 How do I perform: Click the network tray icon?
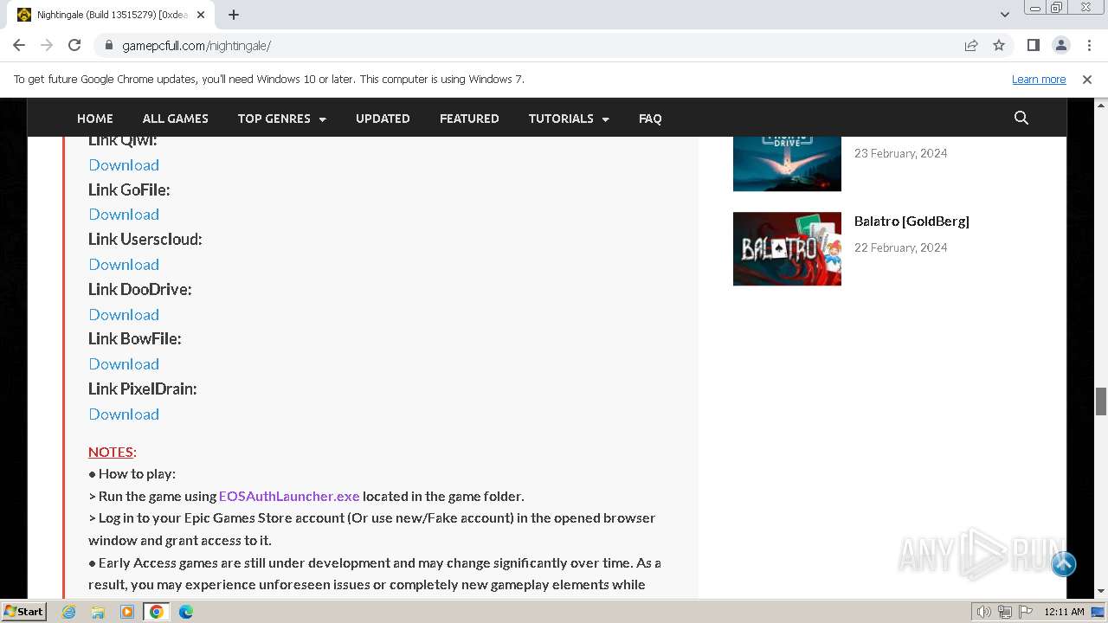(1005, 612)
